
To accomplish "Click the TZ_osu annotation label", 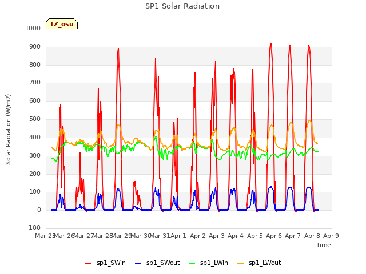I will pyautogui.click(x=62, y=24).
